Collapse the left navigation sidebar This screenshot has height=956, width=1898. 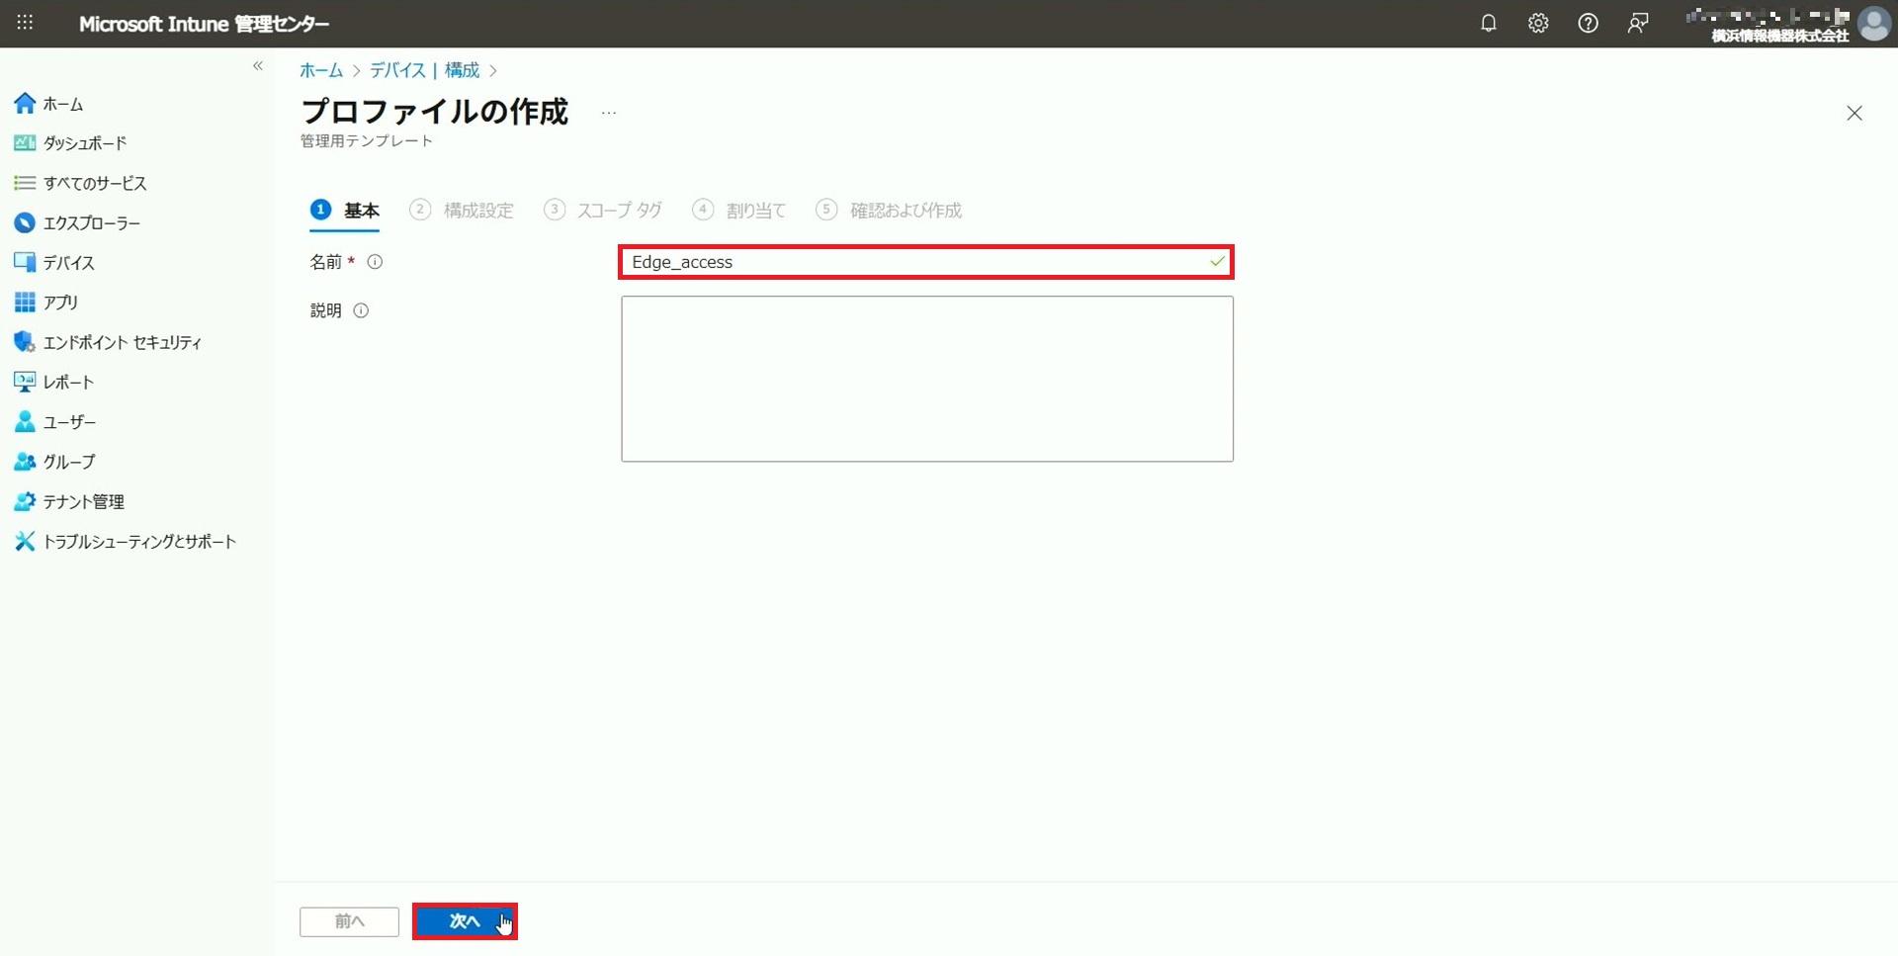[258, 66]
